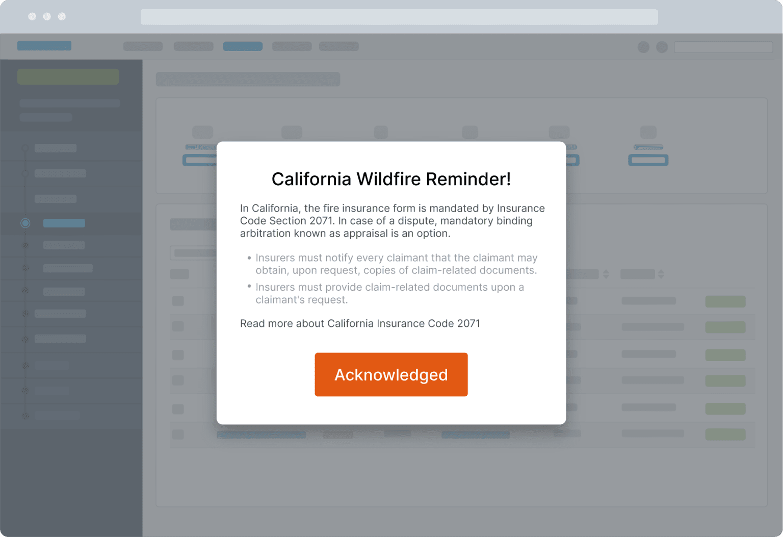The width and height of the screenshot is (783, 537).
Task: Toggle the checkbox in the first table row
Action: click(178, 301)
